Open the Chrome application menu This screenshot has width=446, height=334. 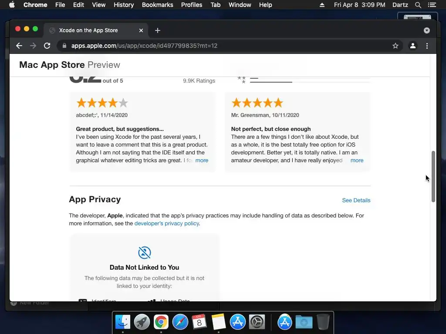(35, 5)
